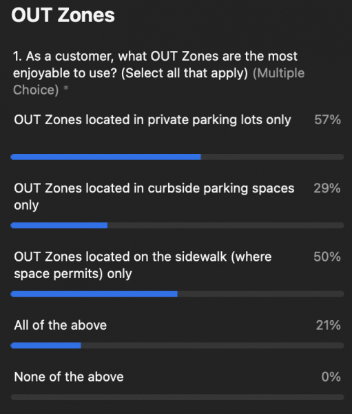
Task: Click the None of the above empty bar
Action: click(x=177, y=397)
